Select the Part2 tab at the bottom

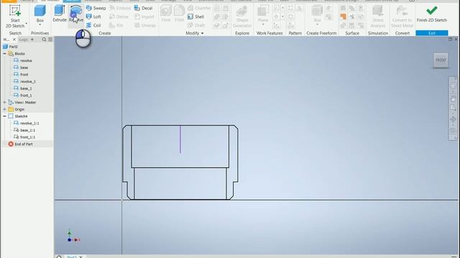[x=72, y=257]
